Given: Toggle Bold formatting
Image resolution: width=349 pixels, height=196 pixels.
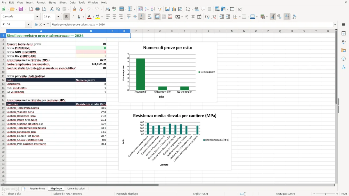Looking at the screenshot, I should tap(67, 17).
